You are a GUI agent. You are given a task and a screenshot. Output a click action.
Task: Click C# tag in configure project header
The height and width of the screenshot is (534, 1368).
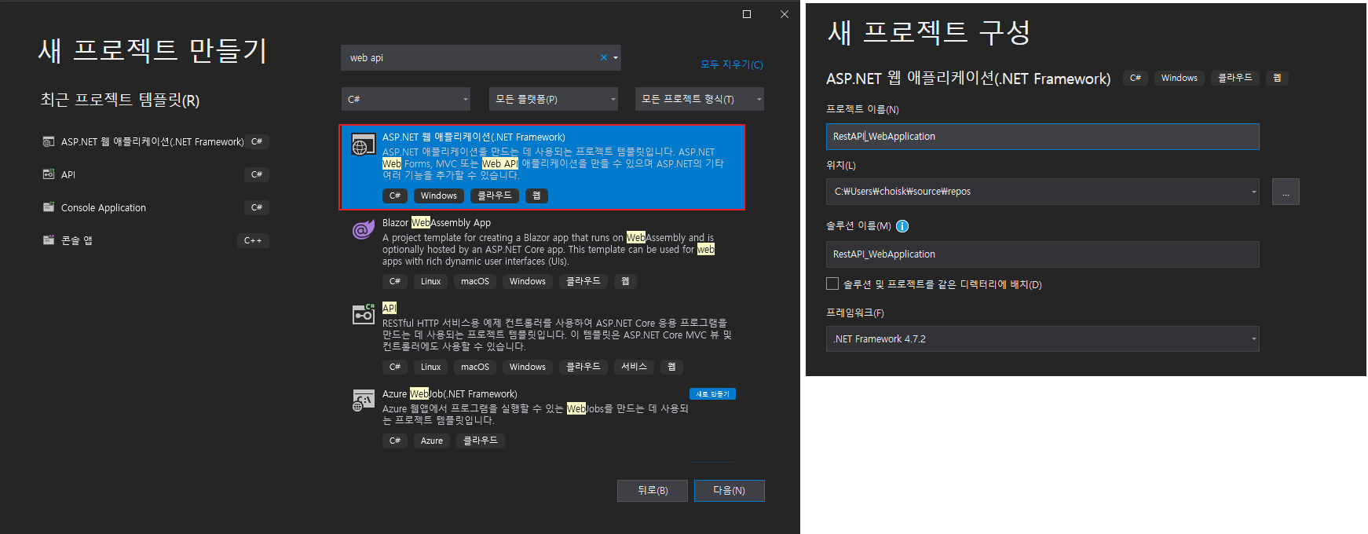(x=1136, y=78)
